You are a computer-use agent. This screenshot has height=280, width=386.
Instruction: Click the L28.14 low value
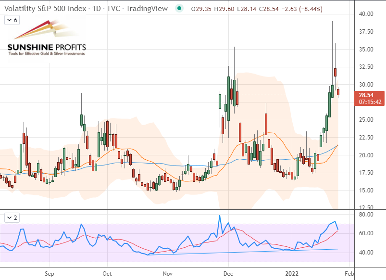[247, 9]
